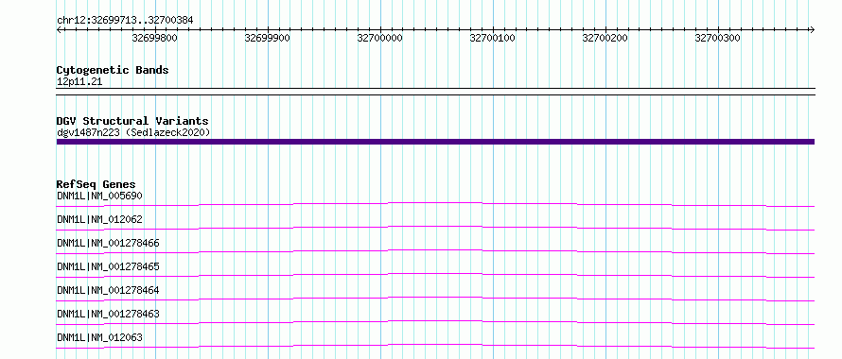Screen dimensions: 842x359
Task: Click ruler position label 32699900
Action: point(268,38)
